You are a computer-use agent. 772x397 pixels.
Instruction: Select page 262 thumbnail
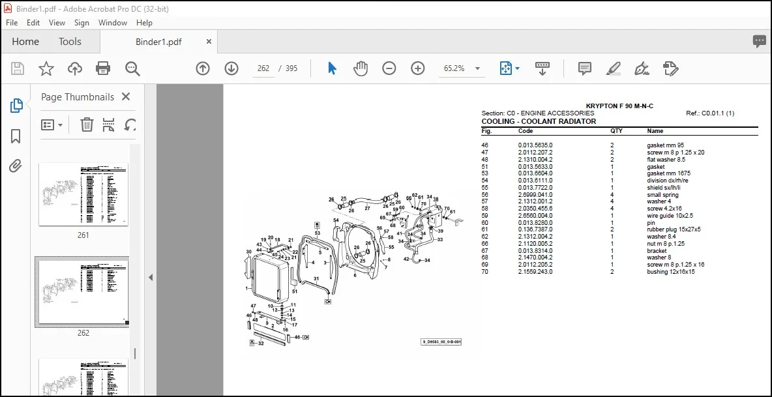coord(83,292)
